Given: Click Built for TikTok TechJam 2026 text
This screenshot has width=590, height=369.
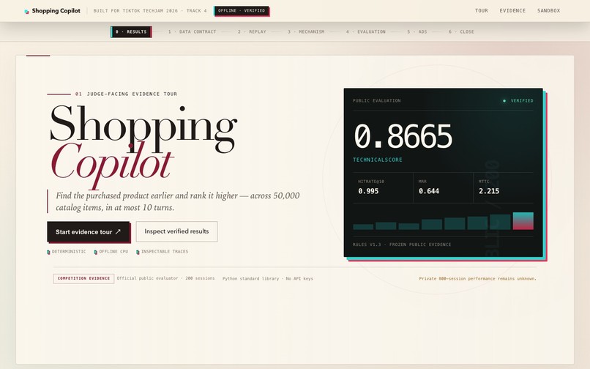Looking at the screenshot, I should click(150, 10).
